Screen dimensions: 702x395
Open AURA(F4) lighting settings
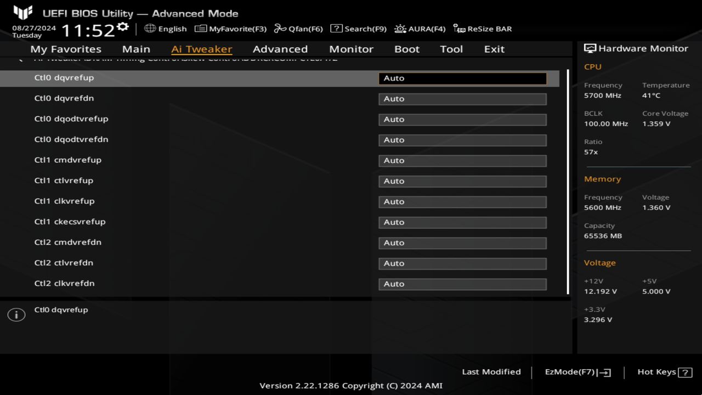point(420,29)
